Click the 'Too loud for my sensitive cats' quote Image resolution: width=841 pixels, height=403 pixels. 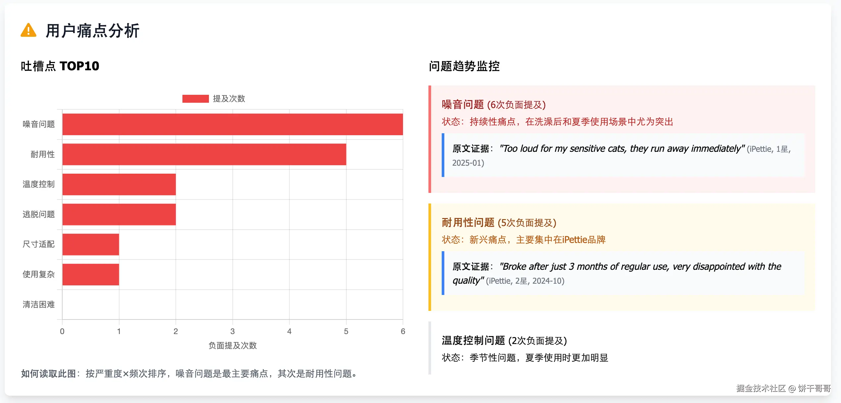622,149
